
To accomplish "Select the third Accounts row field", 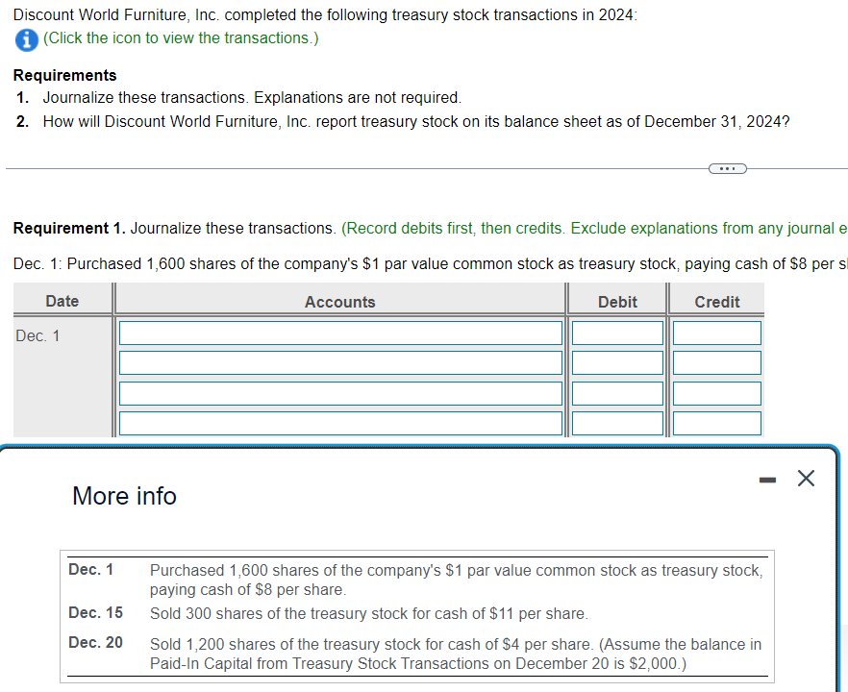I will 340,393.
